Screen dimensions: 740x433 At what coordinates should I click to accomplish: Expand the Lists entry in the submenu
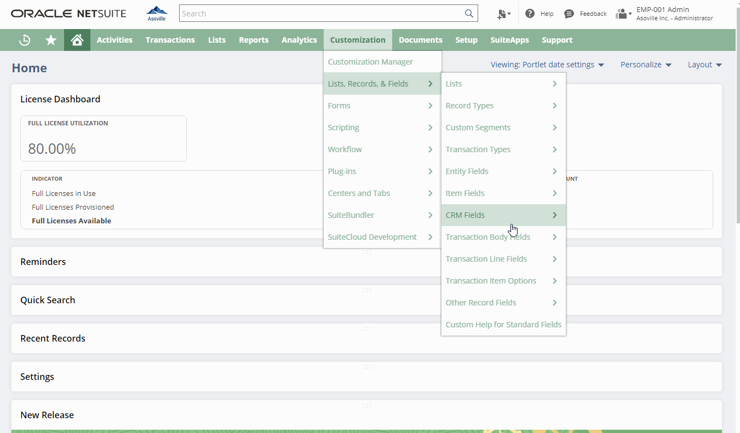[x=503, y=84]
